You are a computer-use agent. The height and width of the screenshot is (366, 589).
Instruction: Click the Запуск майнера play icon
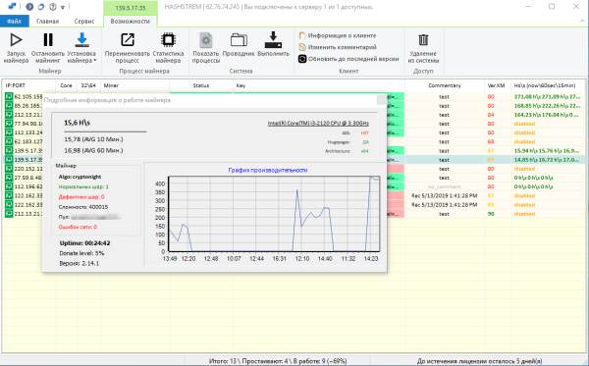pyautogui.click(x=16, y=40)
